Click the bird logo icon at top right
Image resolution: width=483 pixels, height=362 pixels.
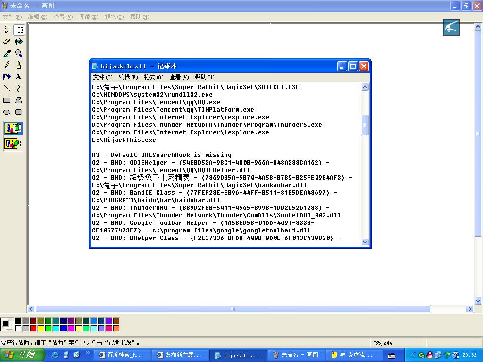(451, 27)
